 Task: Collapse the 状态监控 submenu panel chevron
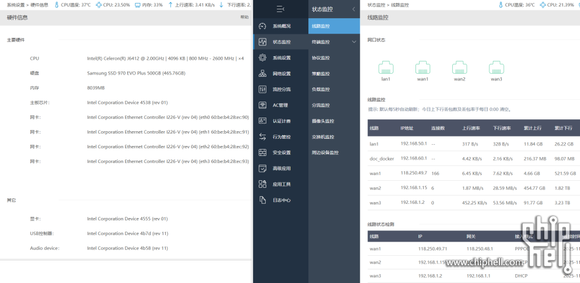point(353,9)
